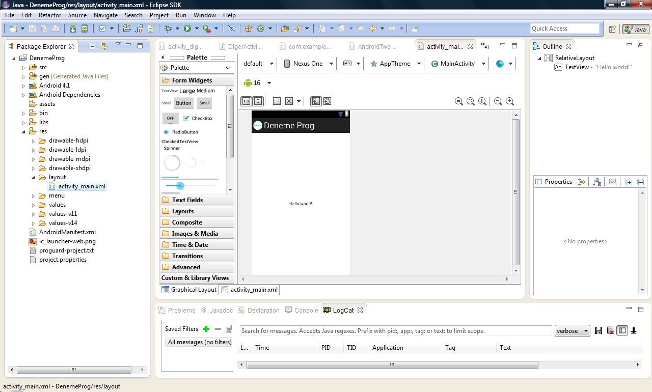652x392 pixels.
Task: Add a new LogCat filter with green plus
Action: pyautogui.click(x=206, y=329)
